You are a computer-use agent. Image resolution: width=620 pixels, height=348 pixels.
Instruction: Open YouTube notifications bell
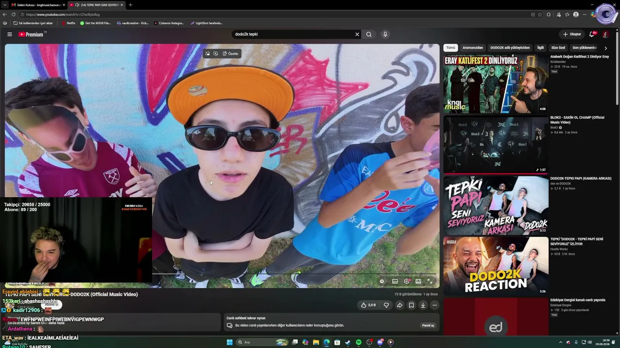pos(591,34)
